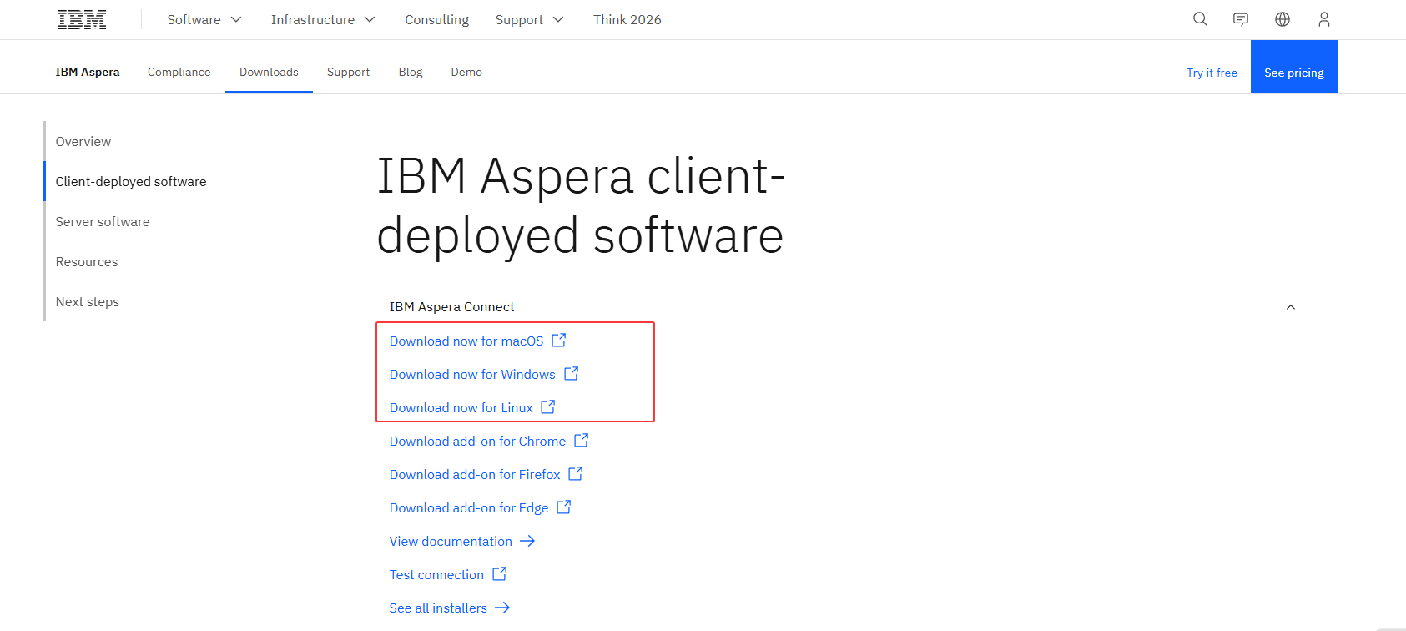Open the Support dropdown in top navigation
The width and height of the screenshot is (1406, 631).
point(529,19)
